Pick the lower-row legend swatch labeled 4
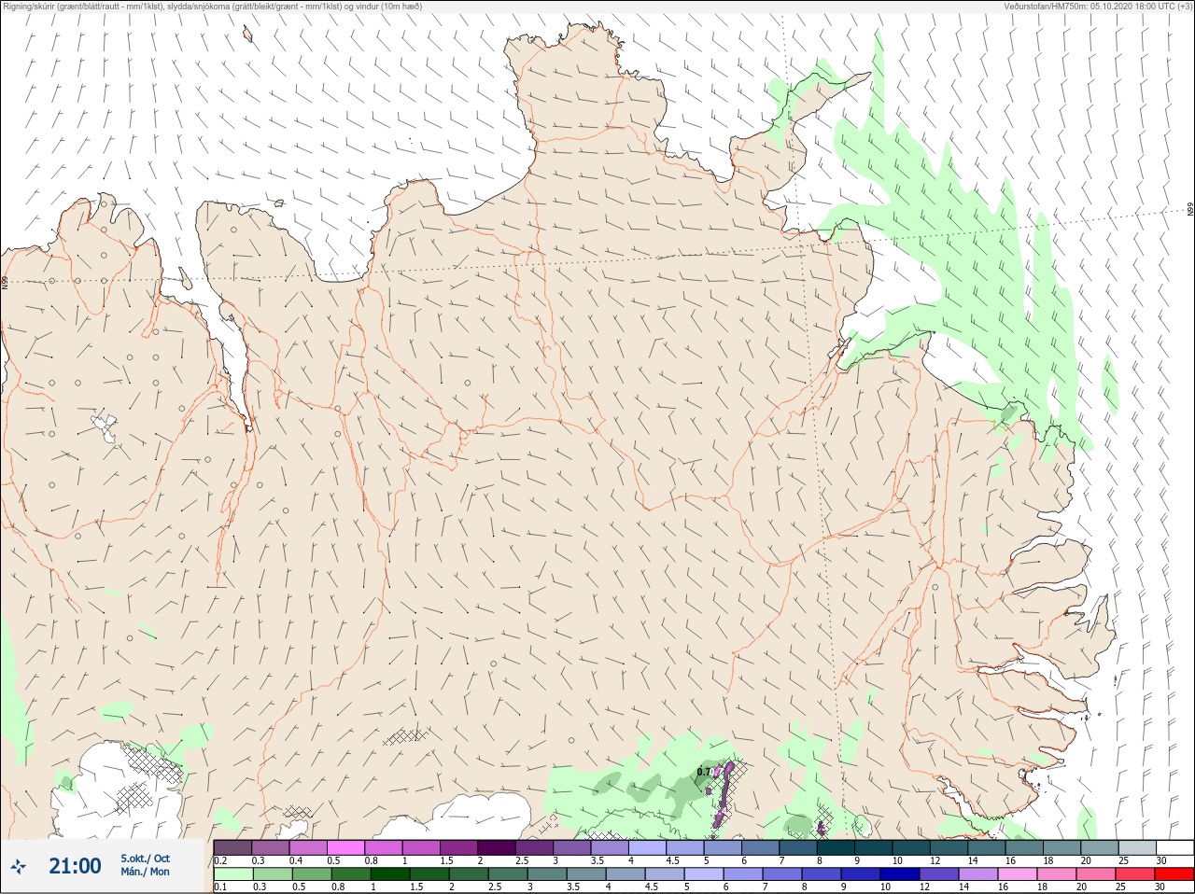The height and width of the screenshot is (894, 1195). (x=626, y=874)
